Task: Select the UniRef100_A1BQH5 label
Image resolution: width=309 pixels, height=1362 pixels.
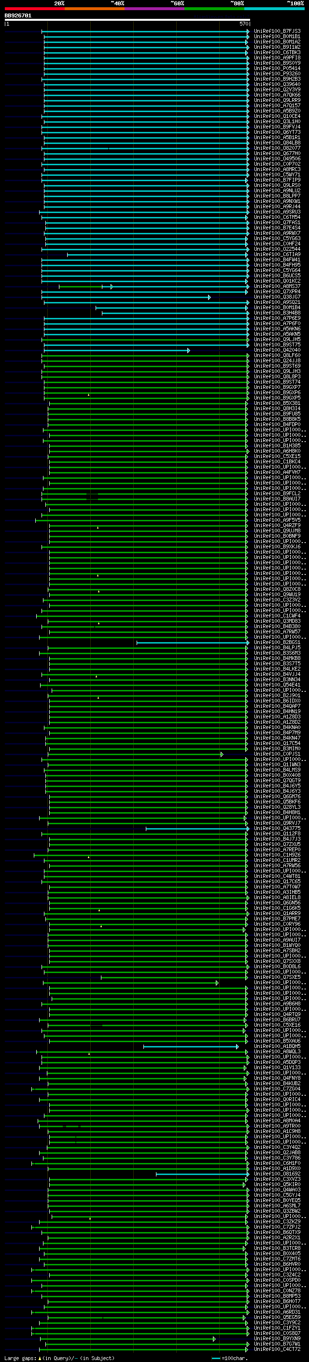Action: point(277,1047)
